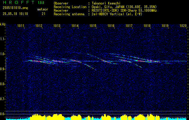Click the 1019 time axis marker
Screen dimensions: 189x120
165,25
